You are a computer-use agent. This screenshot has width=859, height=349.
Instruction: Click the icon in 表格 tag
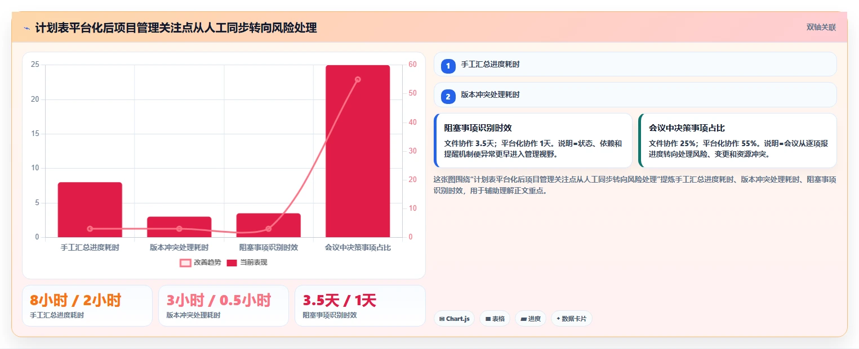(x=488, y=319)
